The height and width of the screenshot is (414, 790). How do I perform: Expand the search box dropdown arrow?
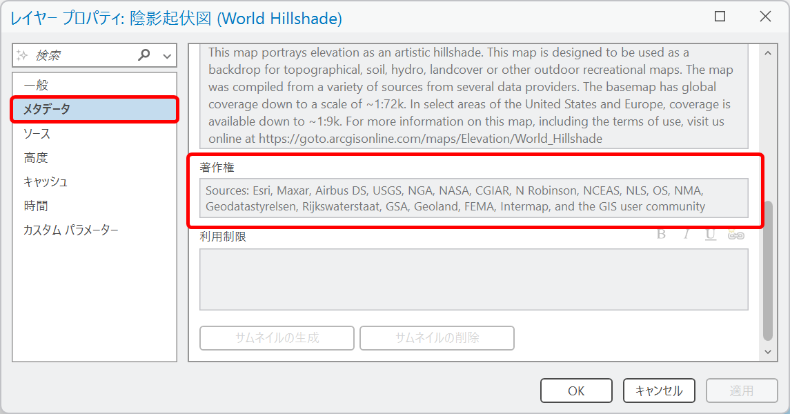tap(166, 56)
